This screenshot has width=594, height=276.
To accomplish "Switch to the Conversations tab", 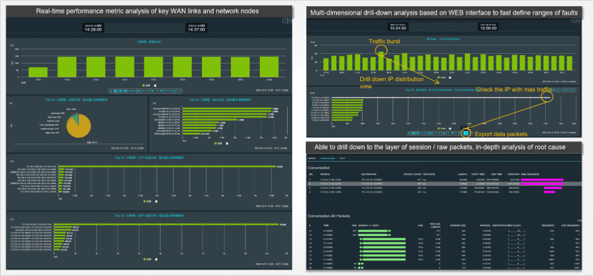I will [x=327, y=158].
